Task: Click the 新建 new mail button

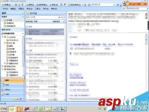Action: click(7, 4)
